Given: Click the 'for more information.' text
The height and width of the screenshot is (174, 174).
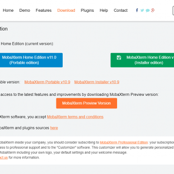Looking at the screenshot, I should click(x=24, y=157).
